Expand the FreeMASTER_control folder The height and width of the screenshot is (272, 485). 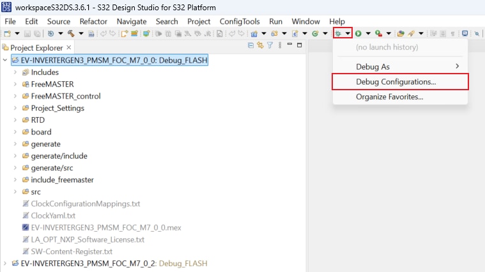point(15,96)
